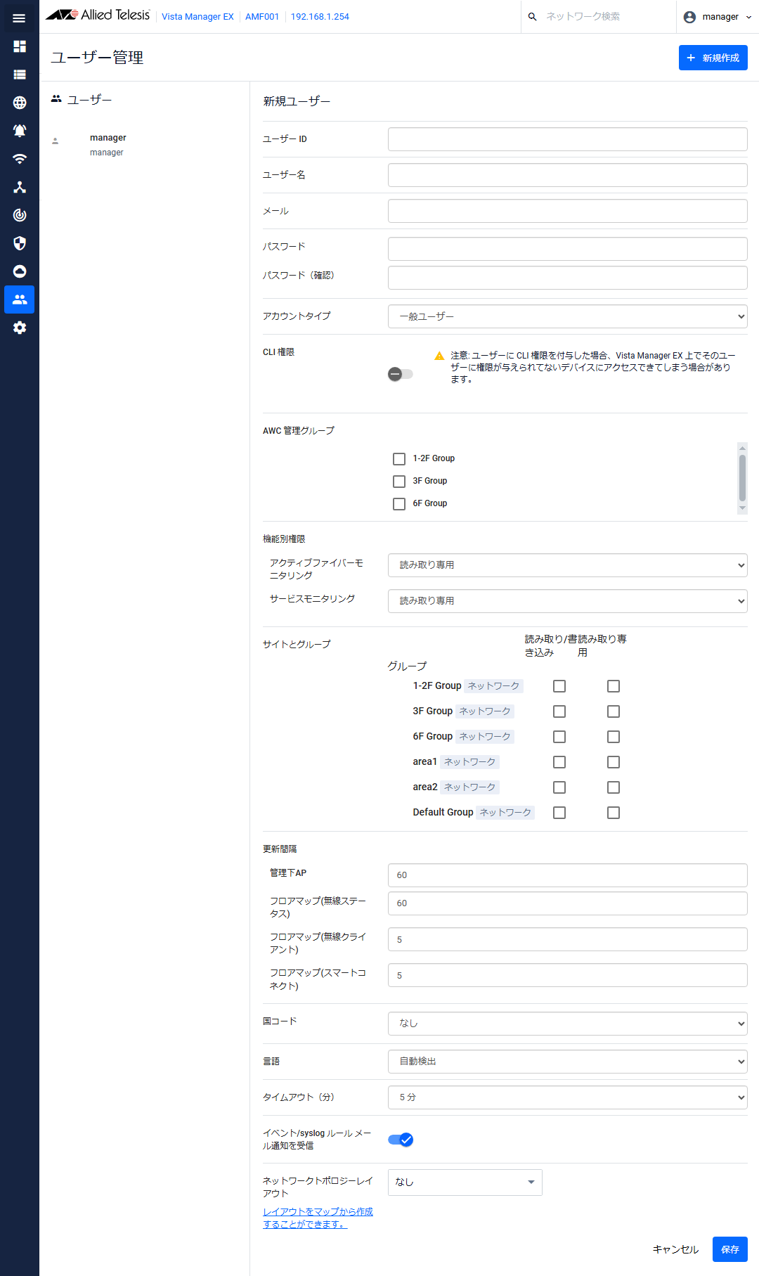Click the network topology nodes icon
The width and height of the screenshot is (759, 1276).
coord(20,187)
